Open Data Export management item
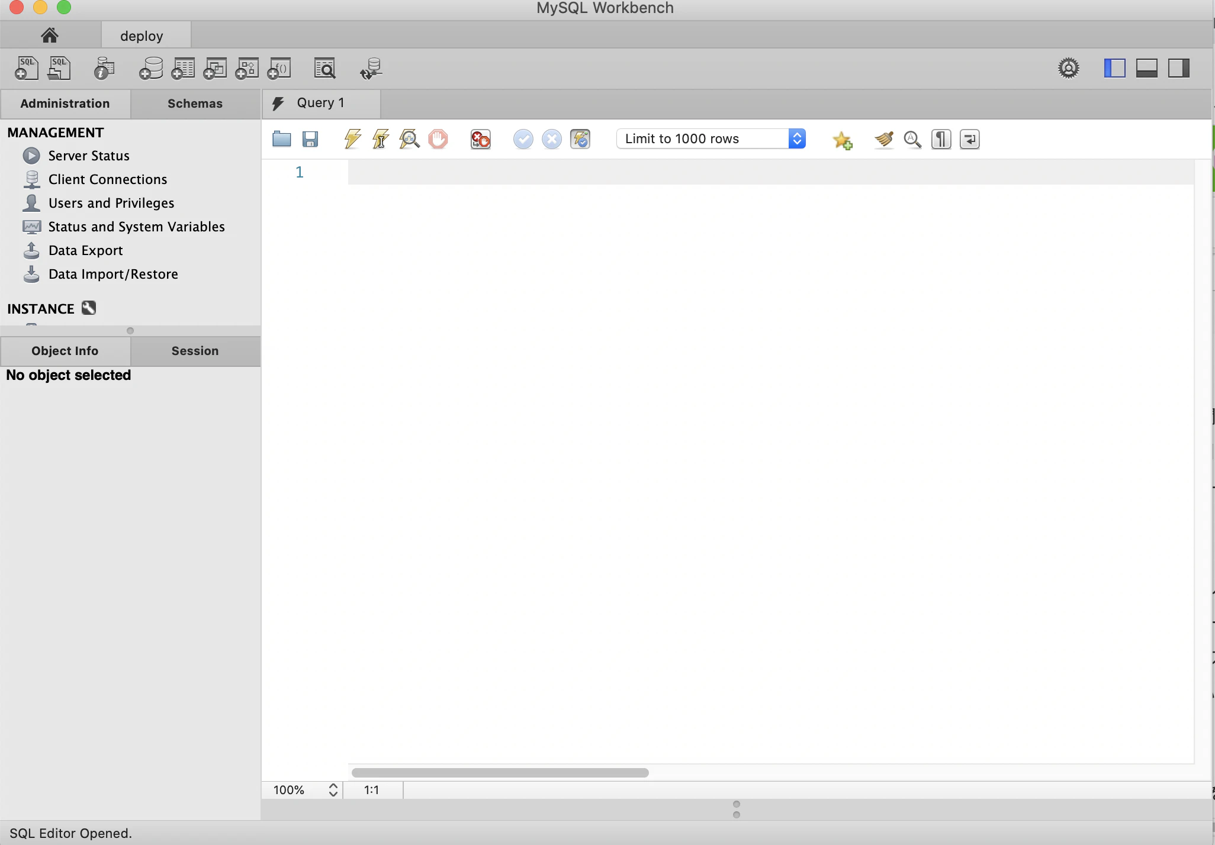1215x845 pixels. coord(86,250)
